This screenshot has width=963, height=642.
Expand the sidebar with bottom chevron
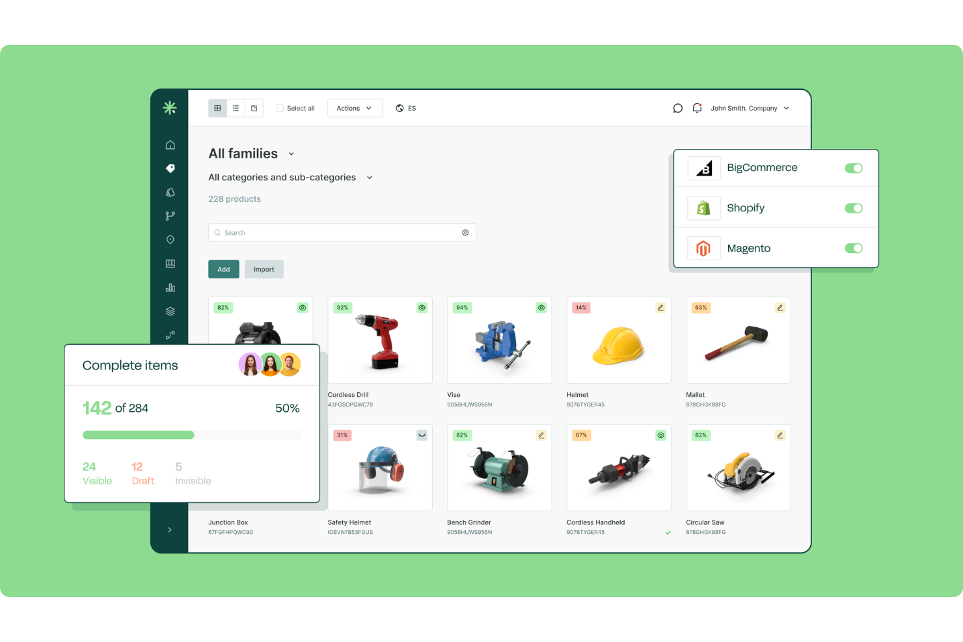click(170, 530)
